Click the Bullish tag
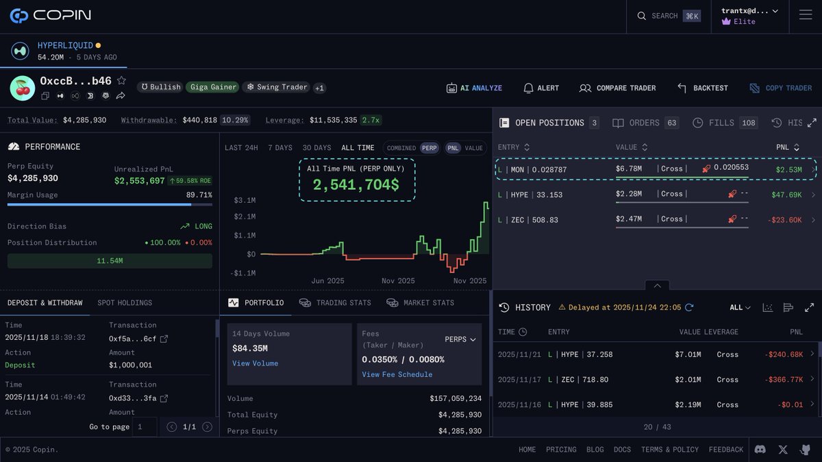 click(160, 87)
